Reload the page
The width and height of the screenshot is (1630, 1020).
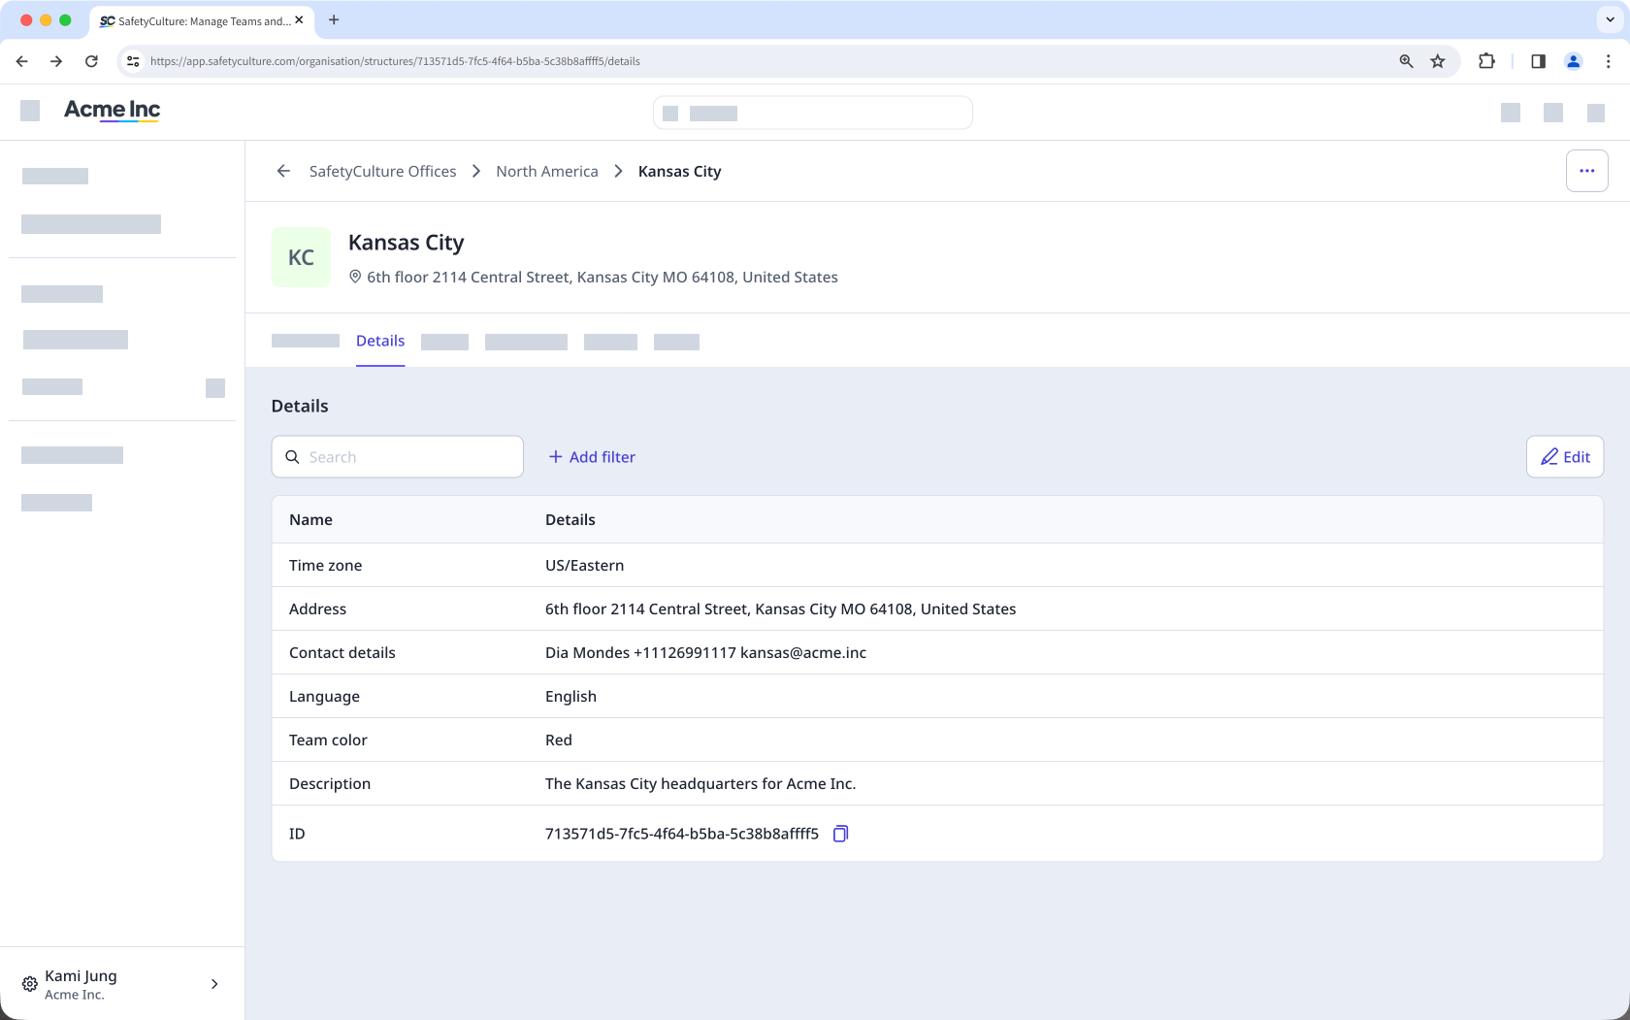(x=91, y=61)
